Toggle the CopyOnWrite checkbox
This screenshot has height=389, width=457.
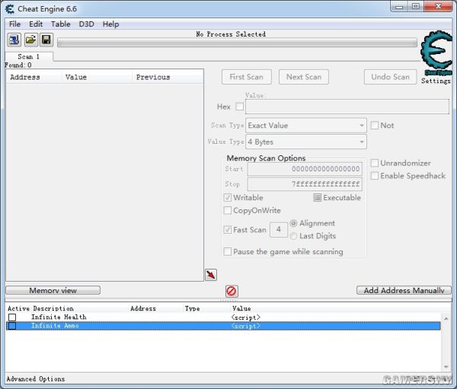click(x=227, y=210)
